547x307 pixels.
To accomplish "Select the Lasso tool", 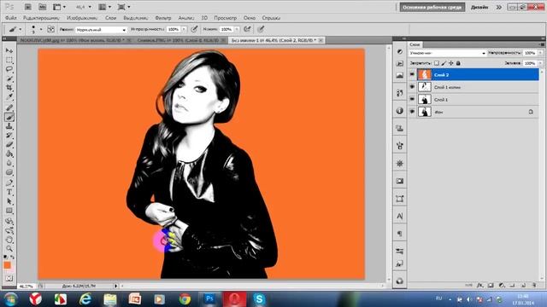I will tap(9, 69).
